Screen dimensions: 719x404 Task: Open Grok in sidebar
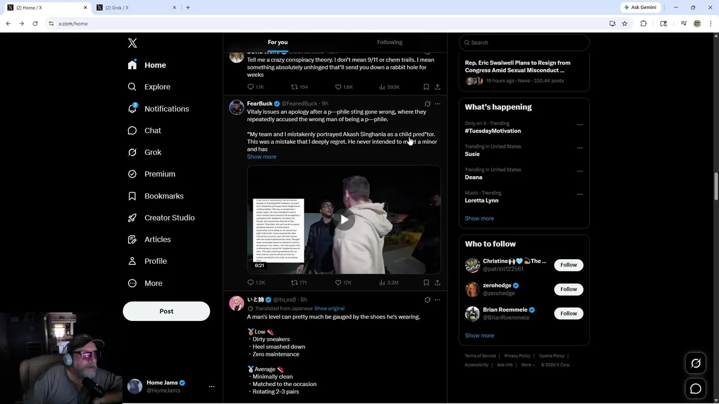click(144, 152)
